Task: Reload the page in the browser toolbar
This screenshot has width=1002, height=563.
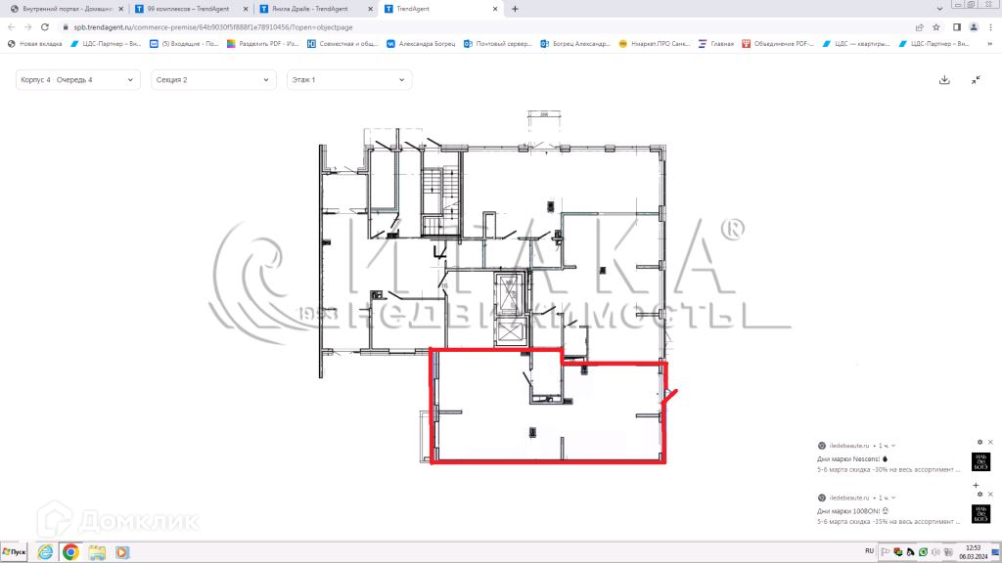Action: (x=45, y=27)
